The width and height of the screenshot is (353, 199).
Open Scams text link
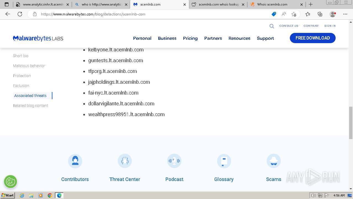274,179
